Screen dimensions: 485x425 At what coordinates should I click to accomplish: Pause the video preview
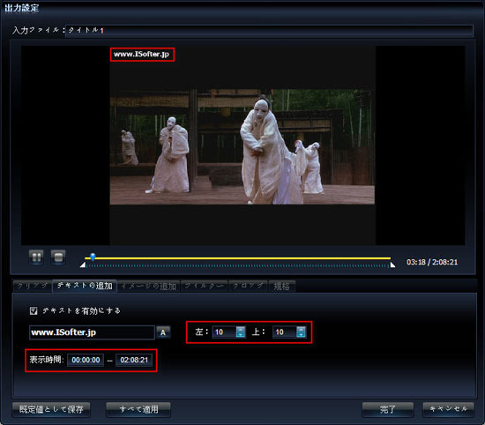pos(36,257)
